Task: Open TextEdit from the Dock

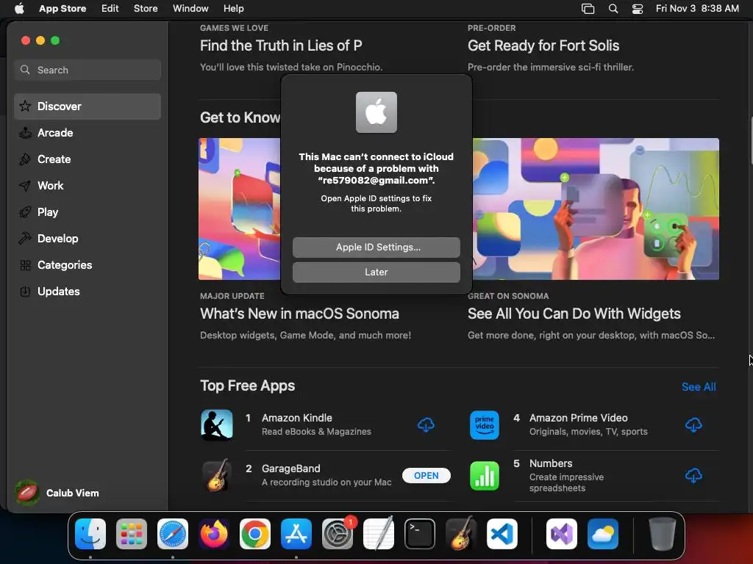Action: 379,534
